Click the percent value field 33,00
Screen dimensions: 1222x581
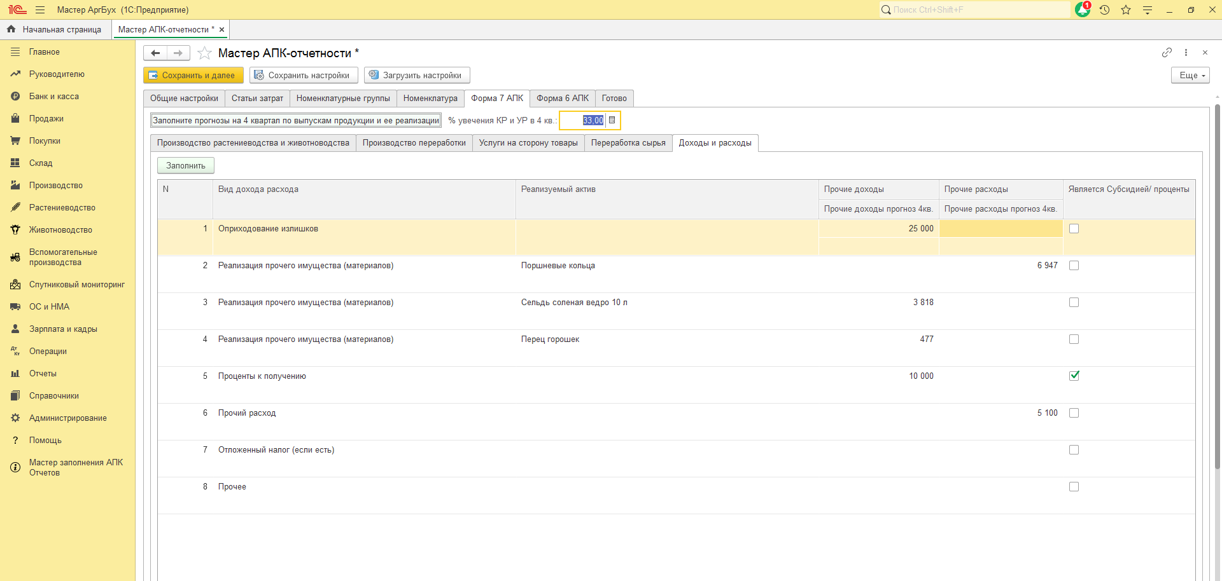(x=582, y=120)
